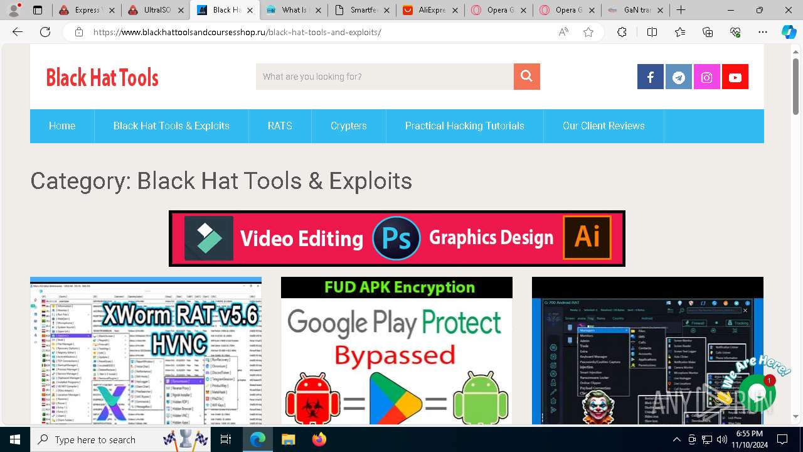Open the tab actions menu icon

pos(38,10)
